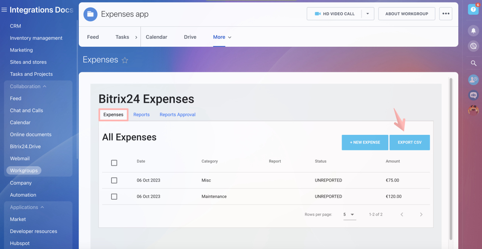Open the notifications bell icon
The image size is (482, 249).
pos(473,30)
